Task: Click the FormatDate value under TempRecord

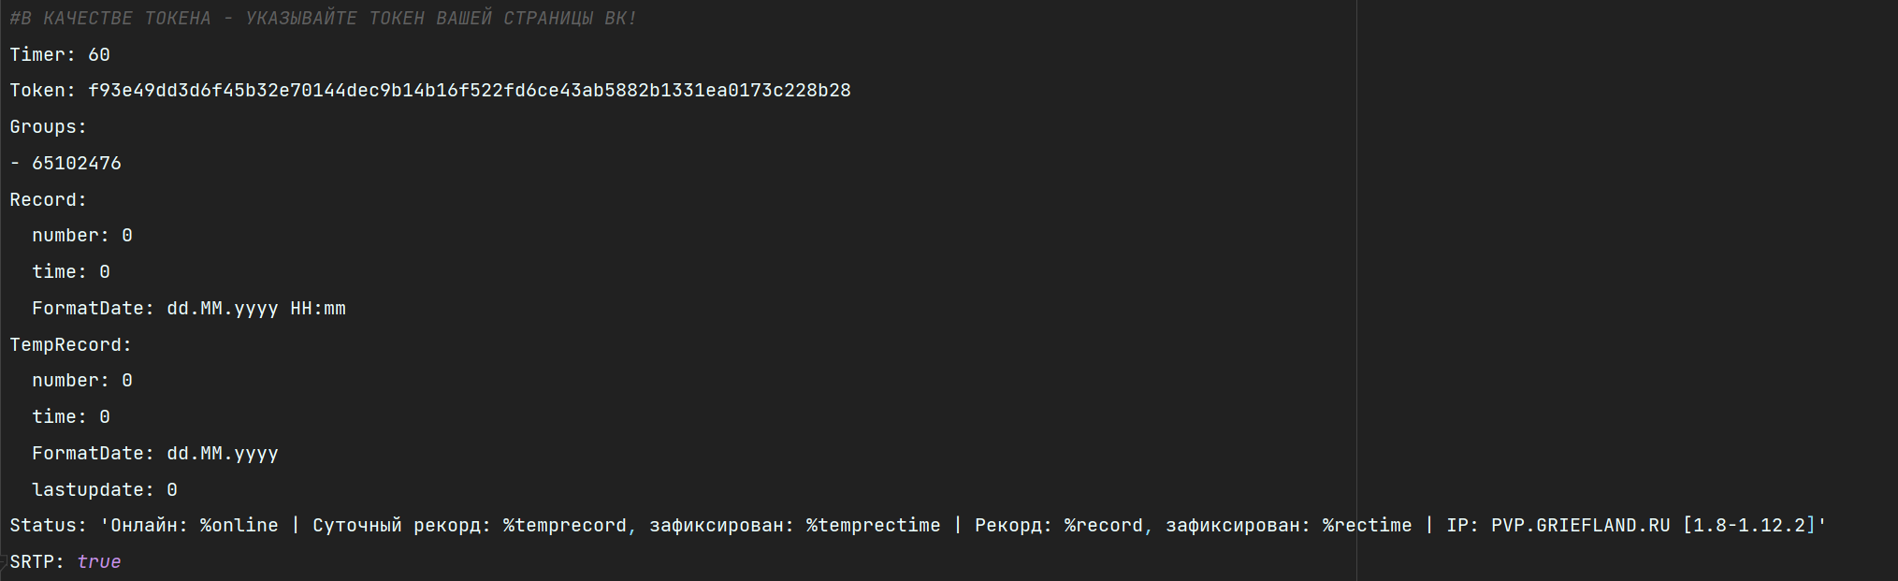Action: (x=222, y=454)
